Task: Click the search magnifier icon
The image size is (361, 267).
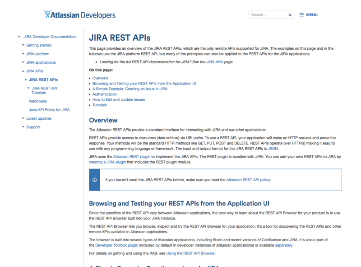Action: (x=290, y=15)
